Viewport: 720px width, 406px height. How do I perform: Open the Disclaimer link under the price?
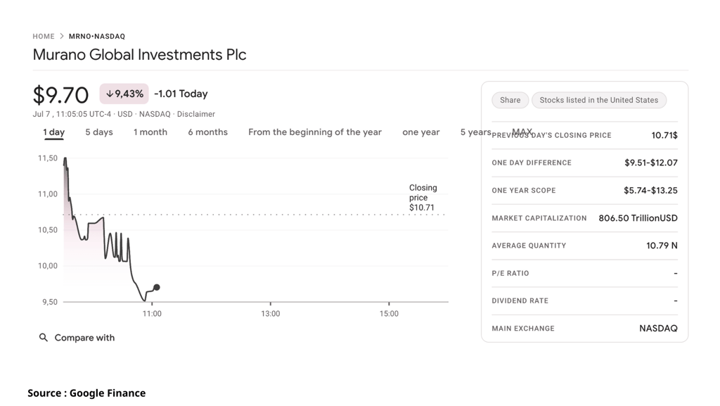click(x=196, y=114)
